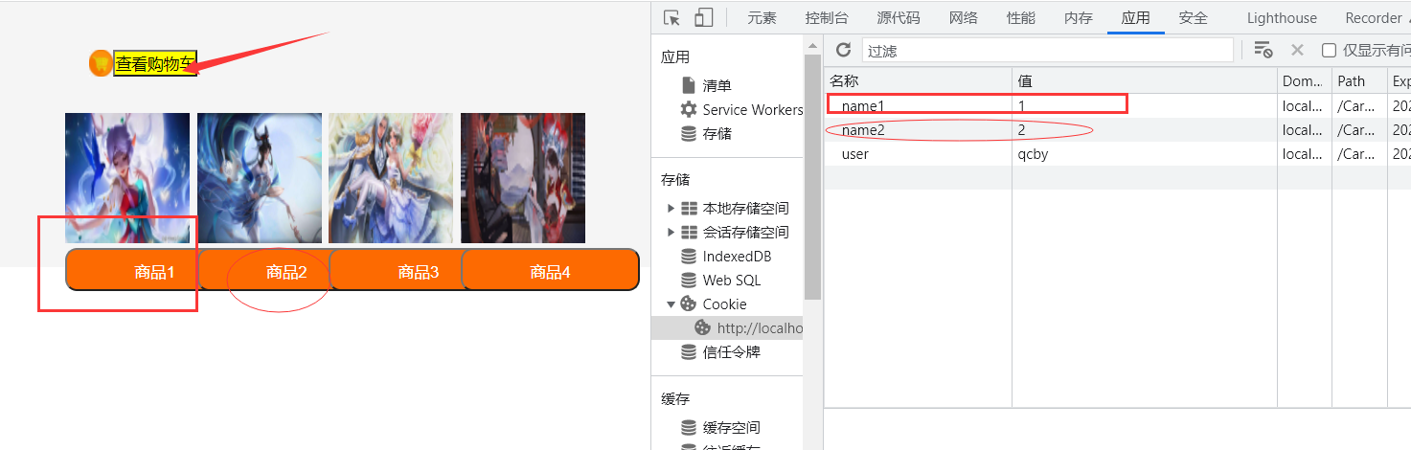Select the name1 cookie row
Screen dimensions: 1411x450
click(1117, 105)
